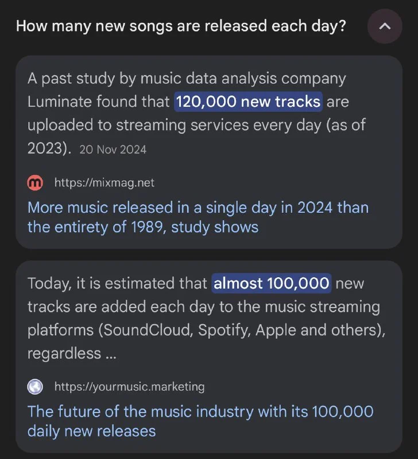The height and width of the screenshot is (459, 418).
Task: Open the https://mixmag.net URL
Action: click(104, 182)
